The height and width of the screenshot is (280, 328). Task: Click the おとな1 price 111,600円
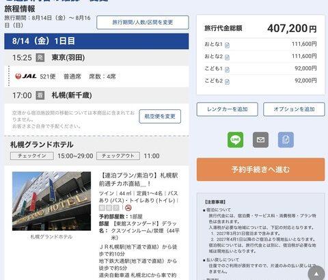(304, 44)
